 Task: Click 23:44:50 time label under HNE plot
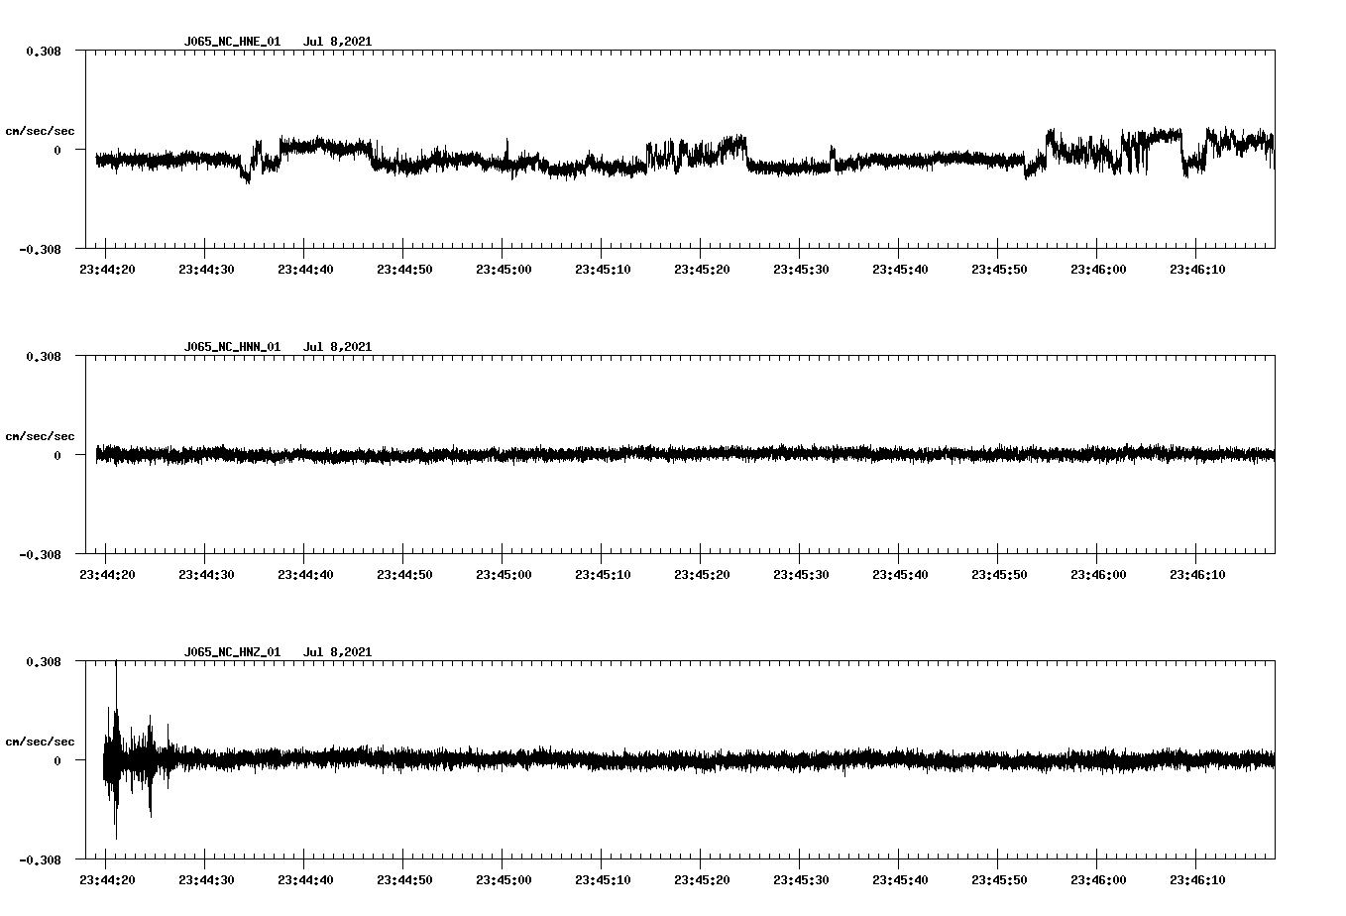point(404,270)
